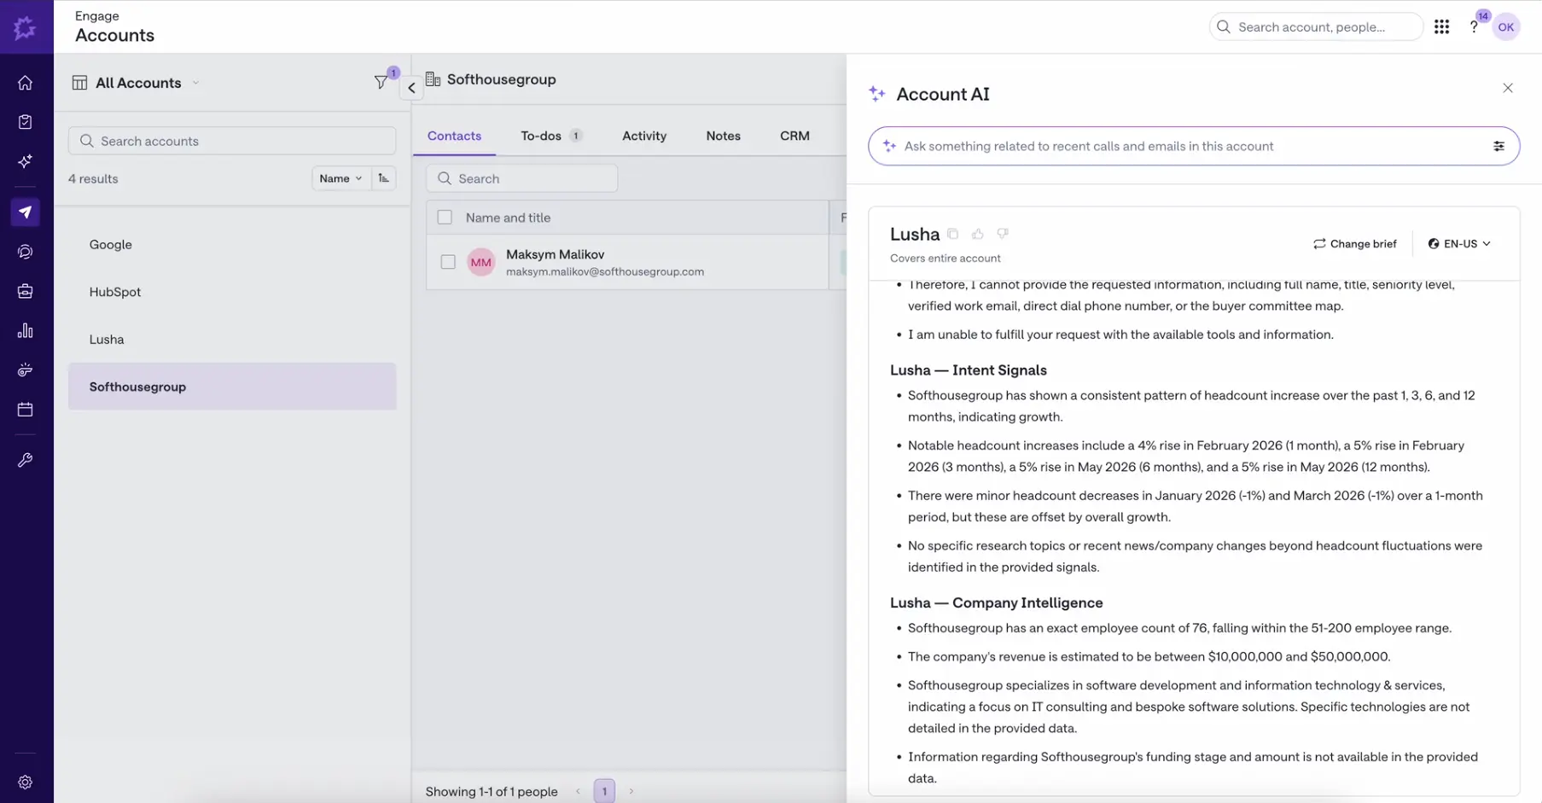1542x803 pixels.
Task: Click the maksym.malikov@softhousegroup.com email
Action: (605, 272)
